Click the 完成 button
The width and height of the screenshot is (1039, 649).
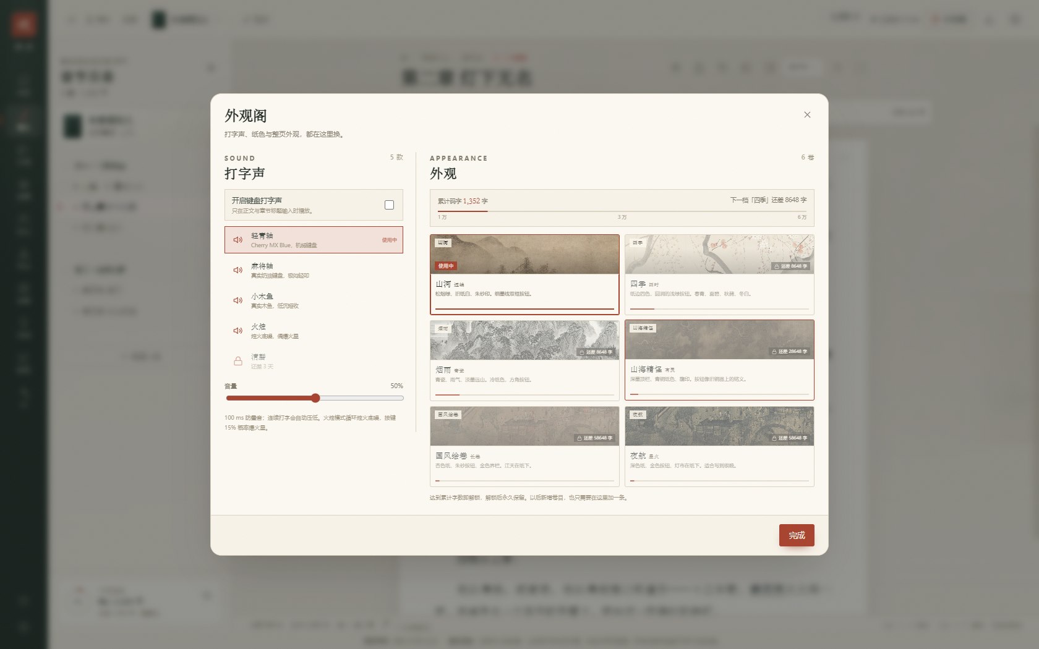click(x=797, y=535)
